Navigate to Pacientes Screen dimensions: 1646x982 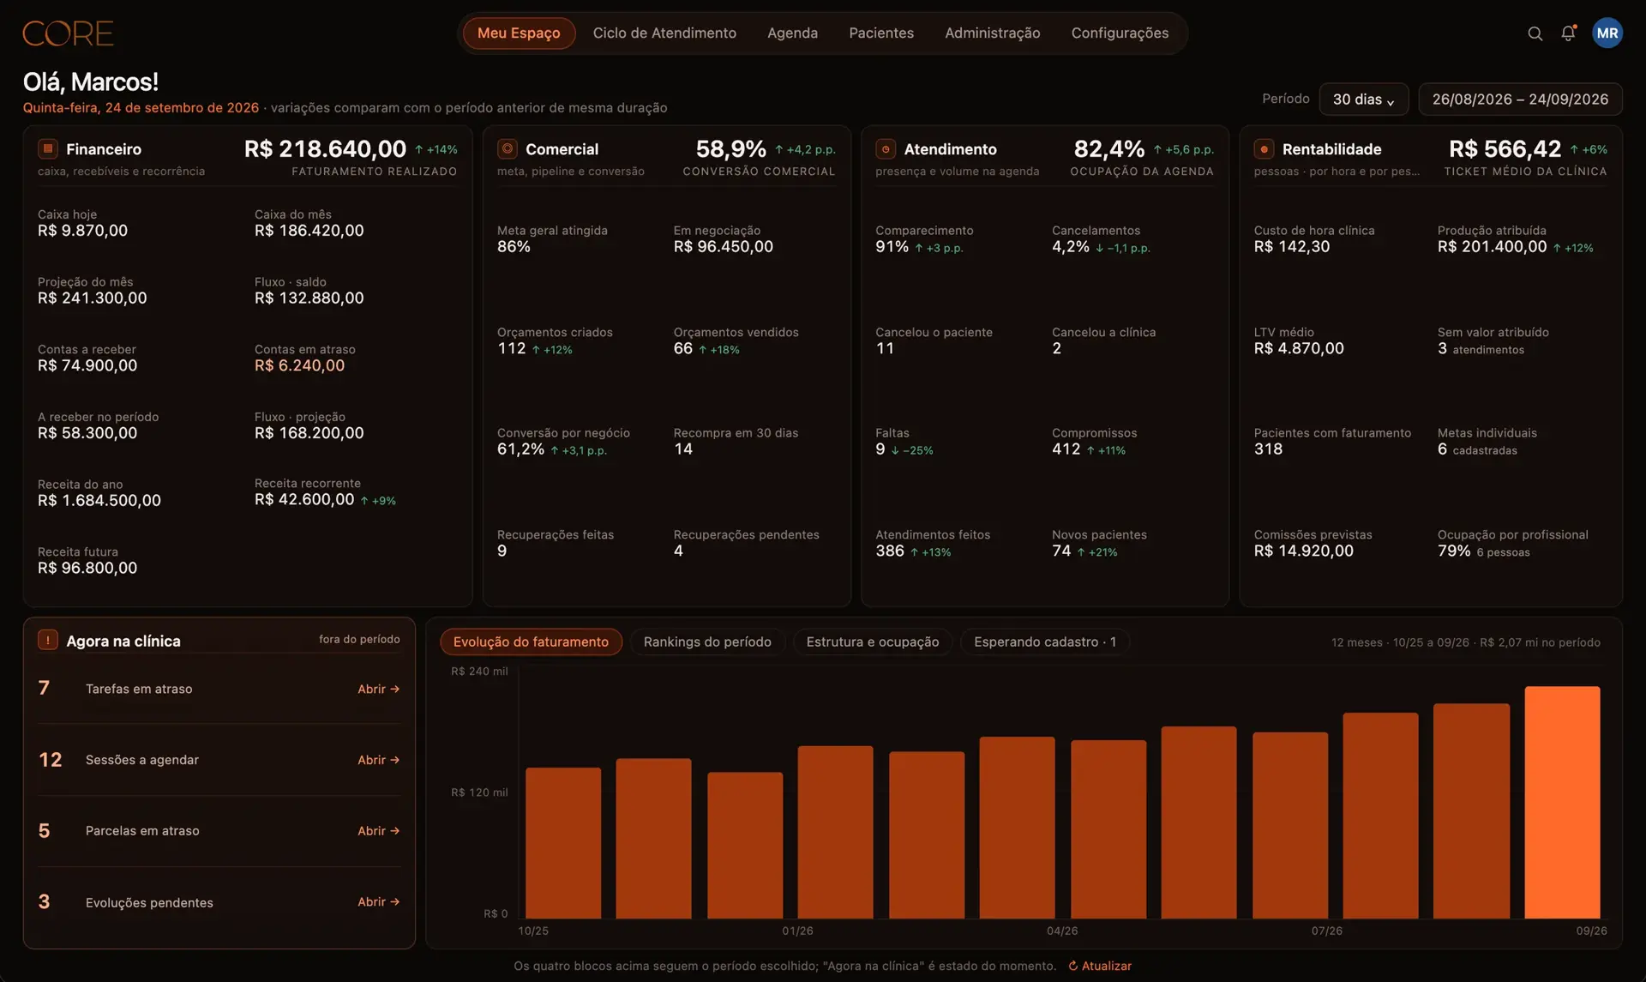tap(881, 33)
